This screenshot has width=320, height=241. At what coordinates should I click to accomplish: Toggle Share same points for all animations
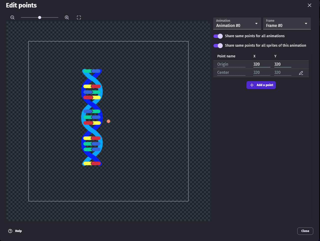(x=218, y=36)
